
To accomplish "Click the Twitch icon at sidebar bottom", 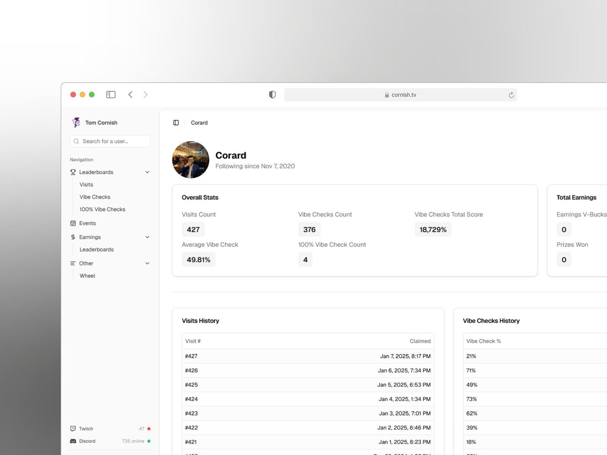I will 73,428.
